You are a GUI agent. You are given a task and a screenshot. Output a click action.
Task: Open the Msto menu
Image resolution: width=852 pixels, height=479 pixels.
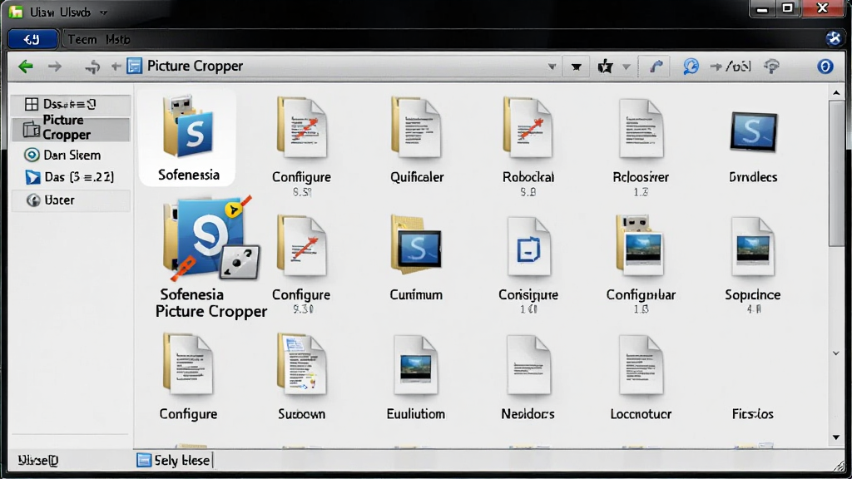[x=118, y=40]
